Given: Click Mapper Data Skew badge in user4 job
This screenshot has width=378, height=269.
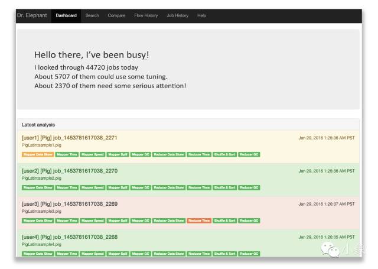Looking at the screenshot, I should coord(38,254).
